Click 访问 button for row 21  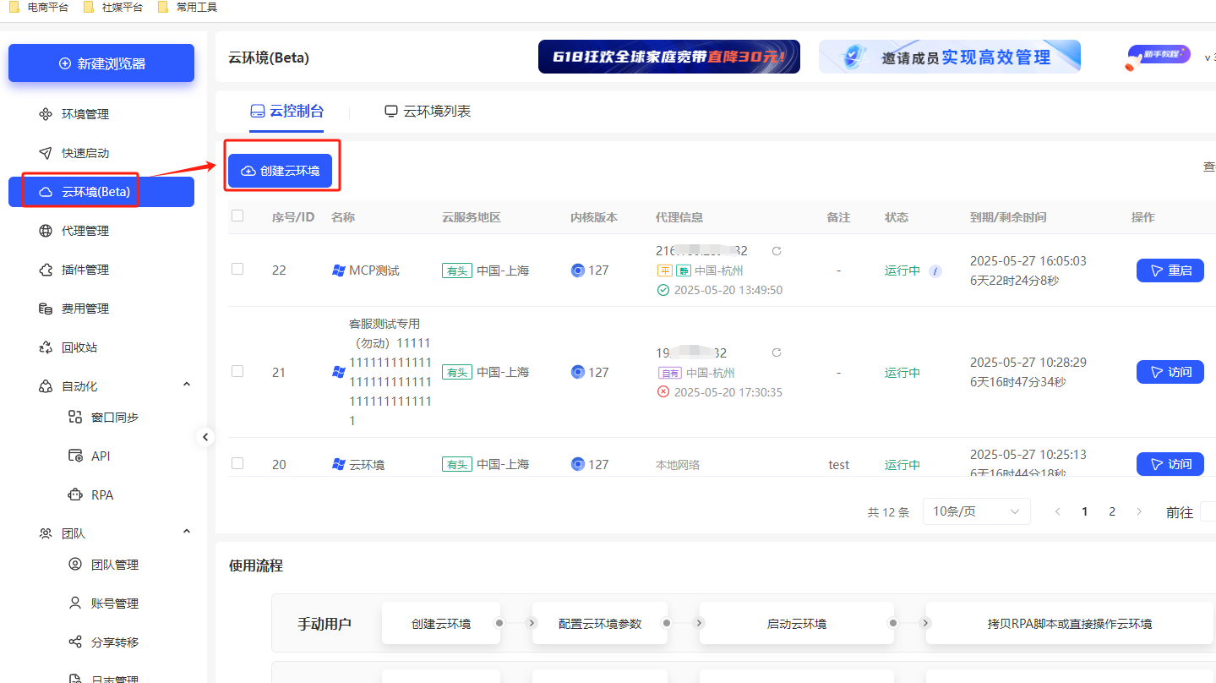pyautogui.click(x=1170, y=372)
